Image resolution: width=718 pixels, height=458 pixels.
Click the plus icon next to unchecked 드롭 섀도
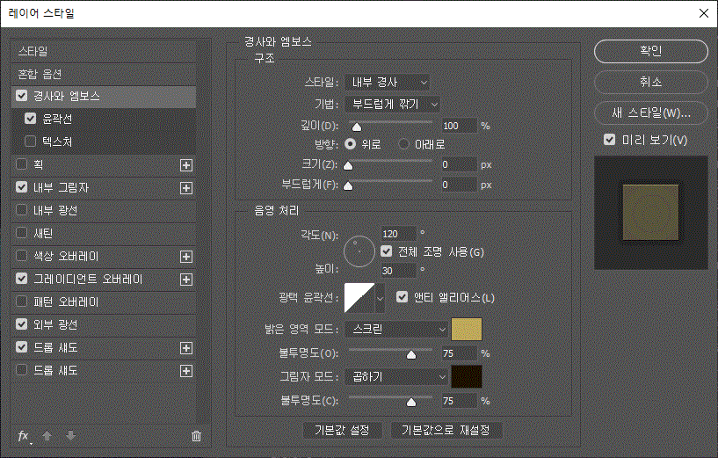186,372
